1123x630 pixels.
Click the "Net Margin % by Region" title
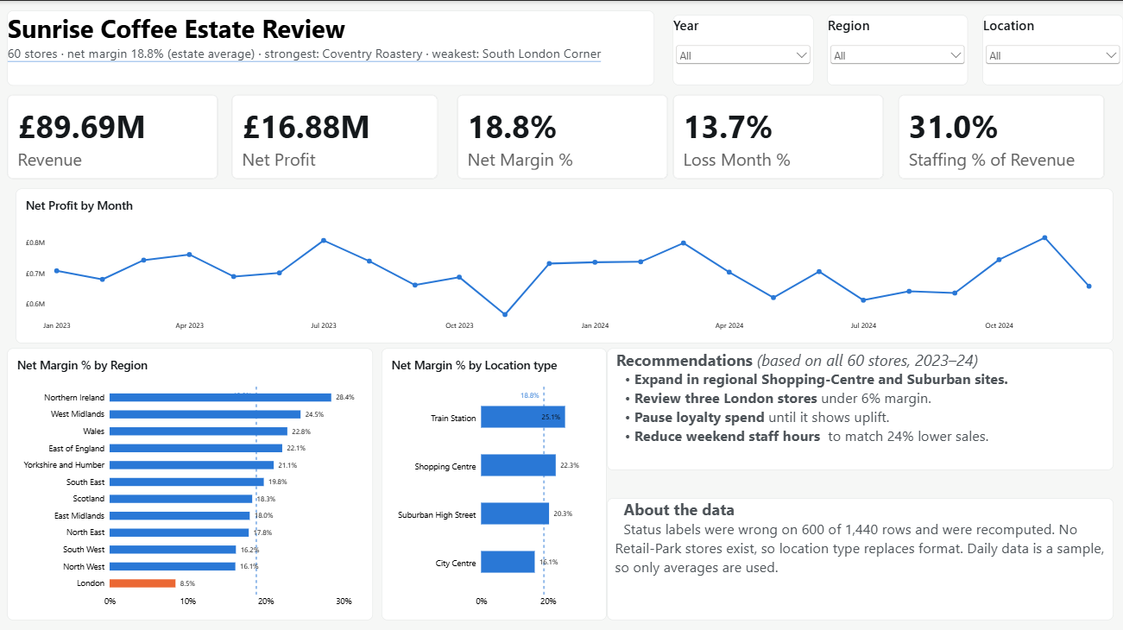pyautogui.click(x=82, y=365)
